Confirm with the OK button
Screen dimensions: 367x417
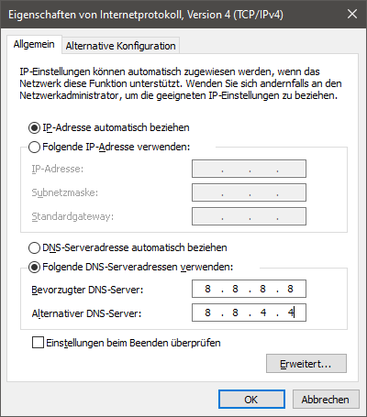[x=251, y=400]
